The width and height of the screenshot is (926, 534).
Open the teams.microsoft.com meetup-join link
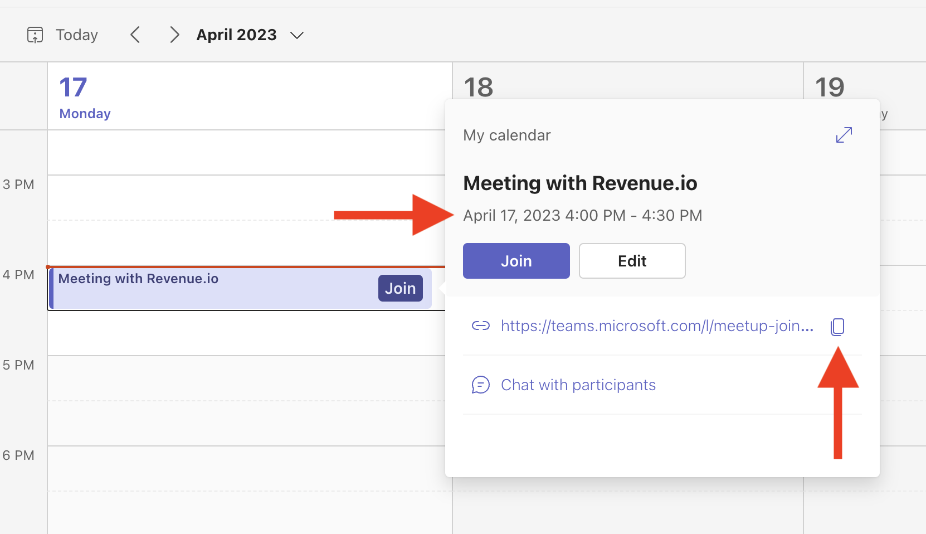point(657,326)
